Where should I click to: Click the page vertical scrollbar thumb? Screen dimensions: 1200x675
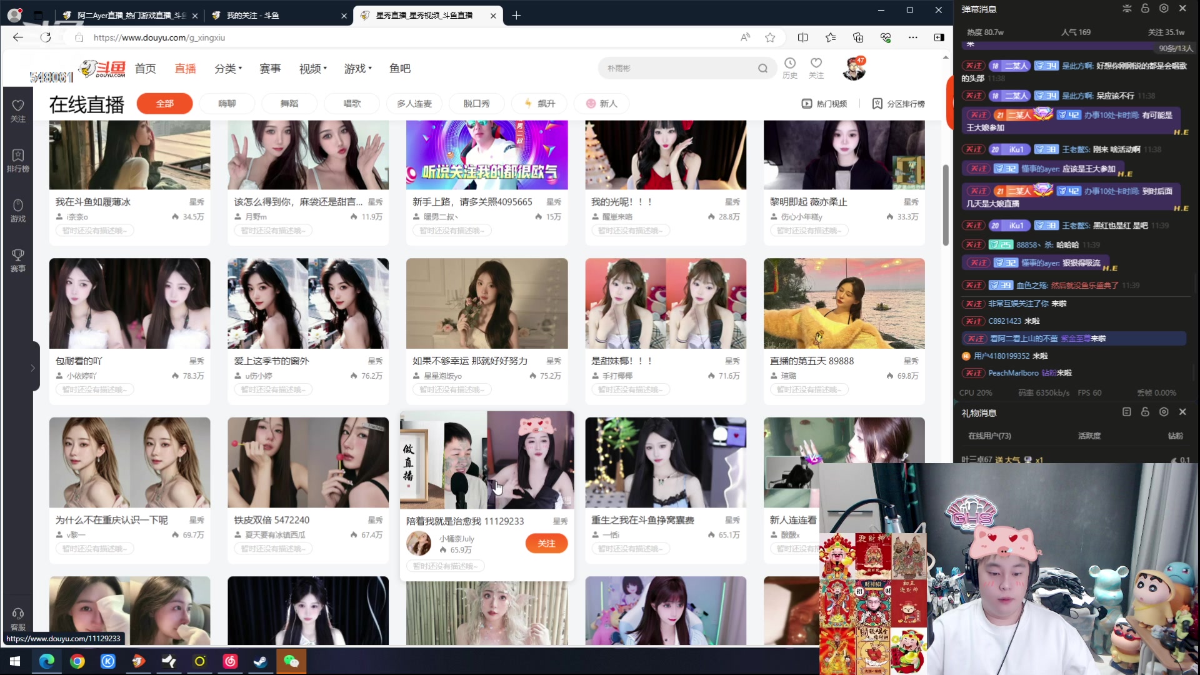coord(946,205)
